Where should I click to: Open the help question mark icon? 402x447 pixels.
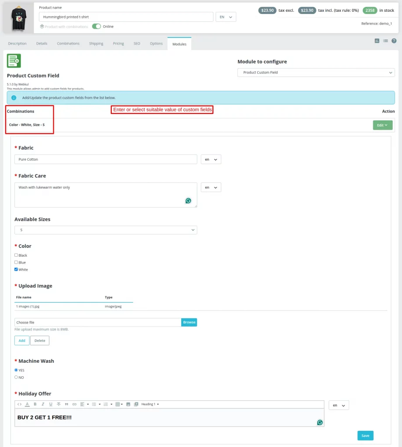(x=394, y=41)
